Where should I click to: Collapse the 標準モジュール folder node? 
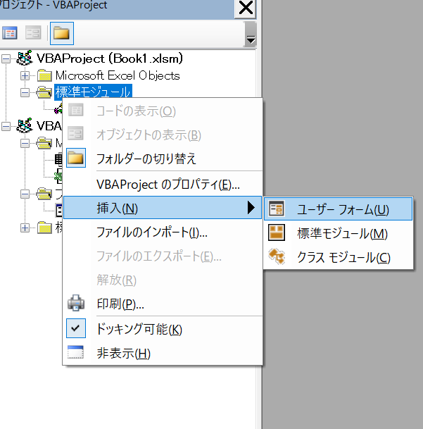pyautogui.click(x=25, y=92)
